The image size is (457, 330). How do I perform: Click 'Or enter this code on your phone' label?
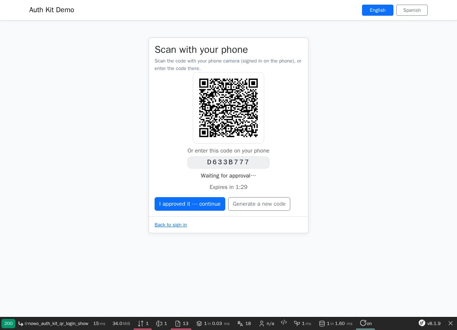point(228,151)
